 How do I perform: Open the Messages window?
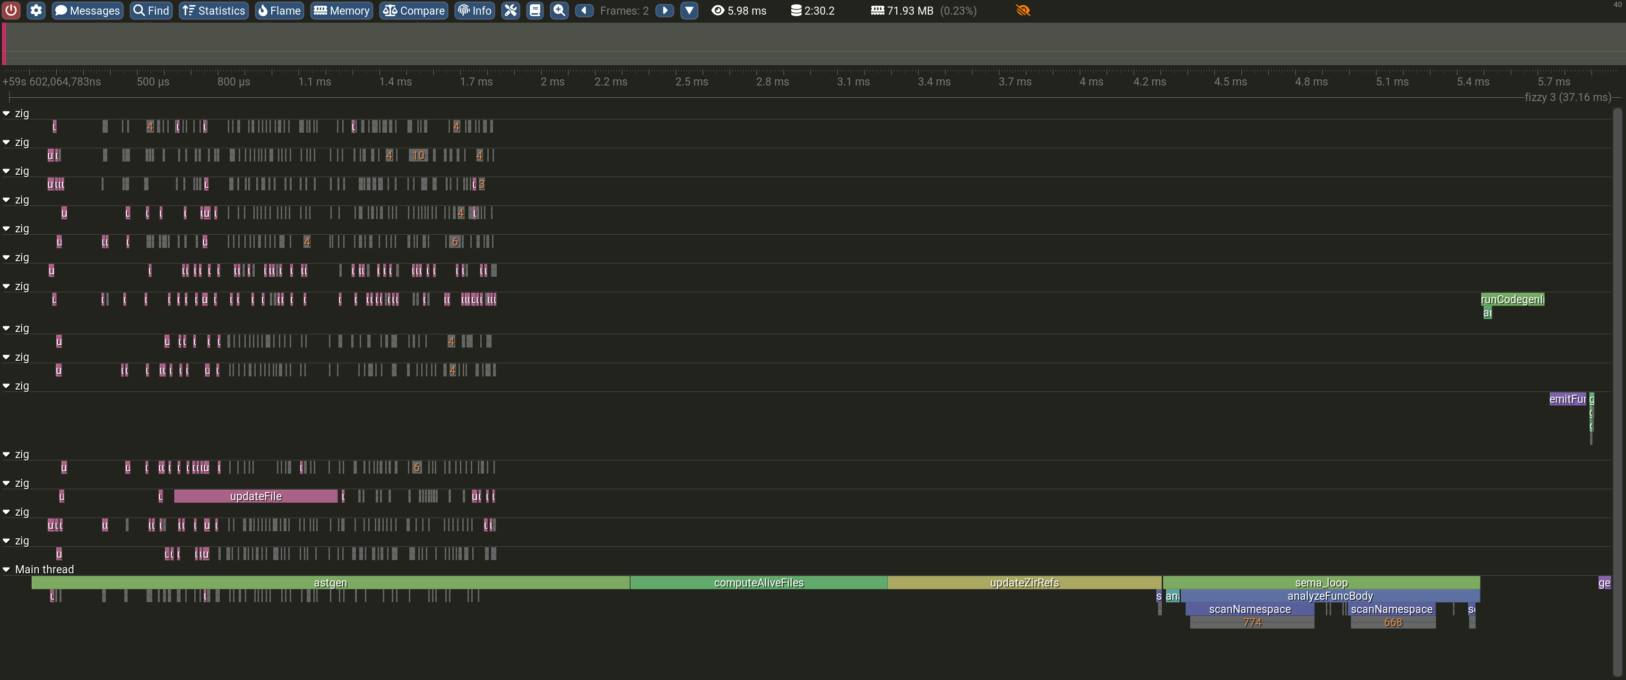point(87,10)
